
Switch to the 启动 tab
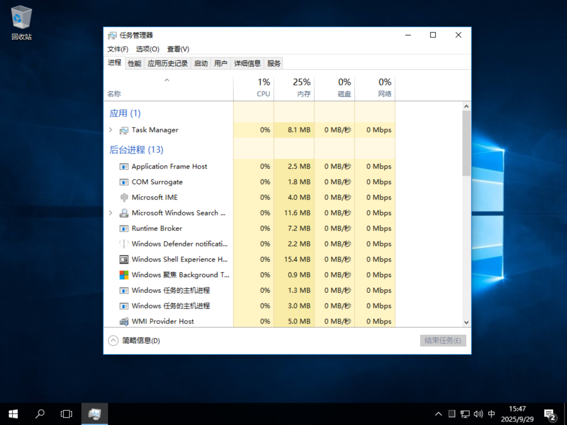point(201,63)
